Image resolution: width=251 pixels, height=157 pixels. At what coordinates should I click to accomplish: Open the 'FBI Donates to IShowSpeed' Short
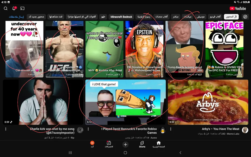(144, 49)
